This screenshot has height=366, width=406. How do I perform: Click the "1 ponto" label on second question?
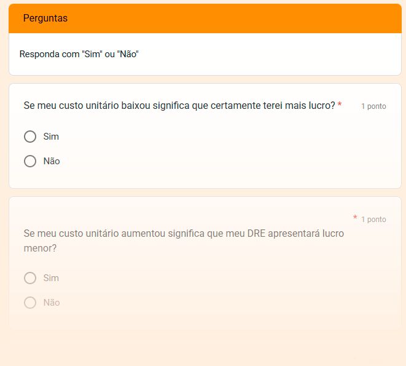(373, 220)
